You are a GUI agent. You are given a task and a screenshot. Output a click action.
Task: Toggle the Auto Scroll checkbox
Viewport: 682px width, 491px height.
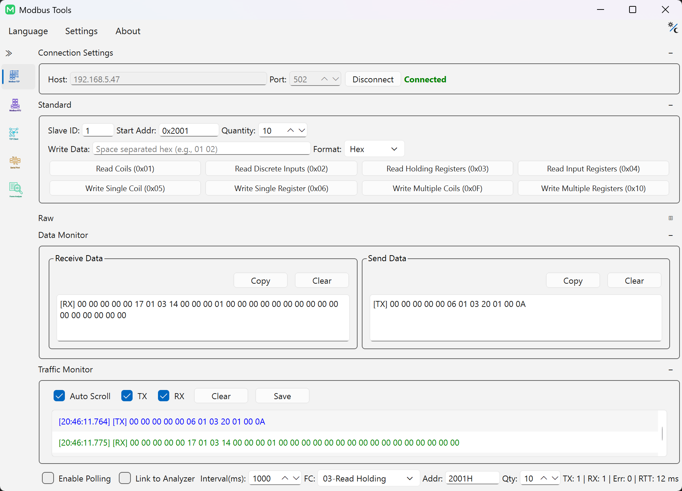pos(59,396)
